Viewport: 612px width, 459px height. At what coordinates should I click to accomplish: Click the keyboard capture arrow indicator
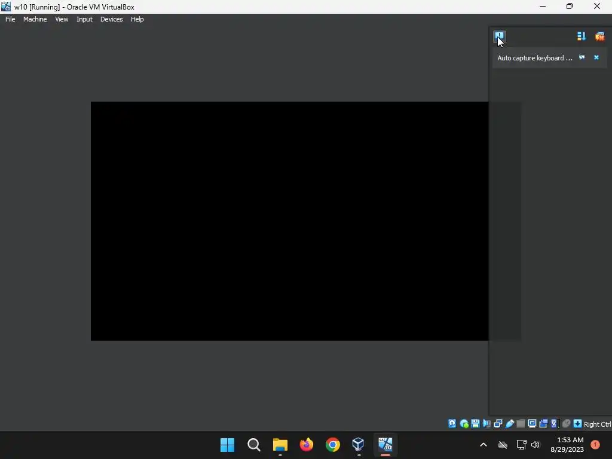[578, 424]
